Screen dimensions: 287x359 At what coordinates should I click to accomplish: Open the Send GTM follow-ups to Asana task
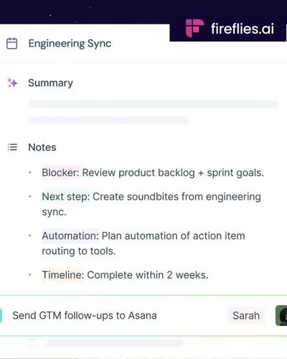85,315
